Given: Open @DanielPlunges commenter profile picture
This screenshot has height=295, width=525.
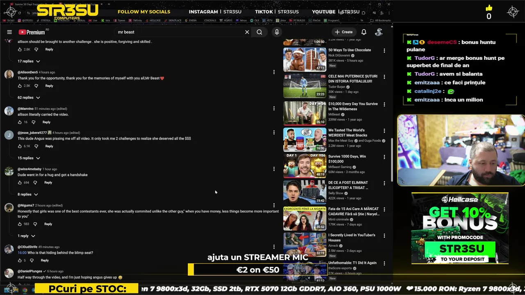Looking at the screenshot, I should coord(9,273).
